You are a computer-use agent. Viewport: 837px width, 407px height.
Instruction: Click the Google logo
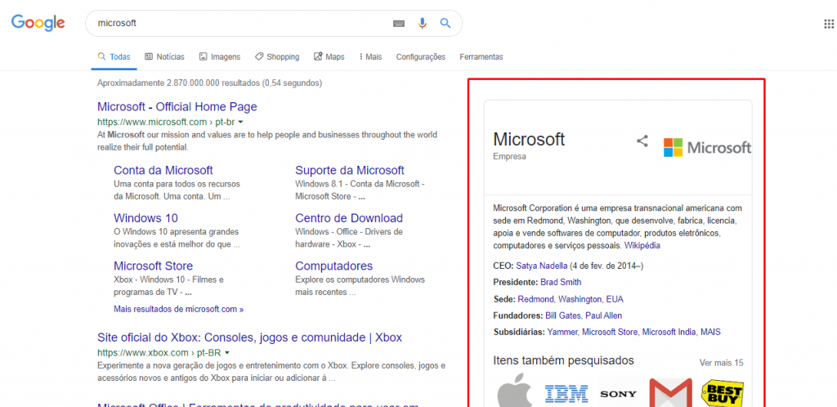(38, 22)
